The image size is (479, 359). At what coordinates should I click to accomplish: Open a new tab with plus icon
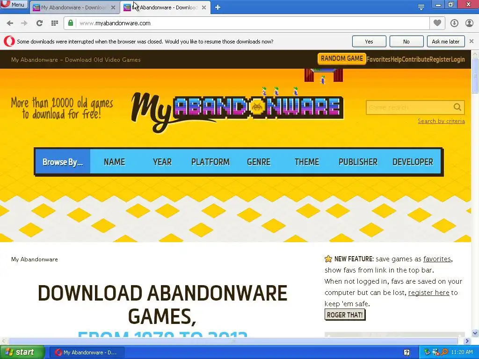click(x=218, y=7)
